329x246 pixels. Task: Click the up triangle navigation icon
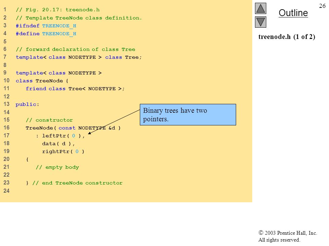tap(260, 8)
